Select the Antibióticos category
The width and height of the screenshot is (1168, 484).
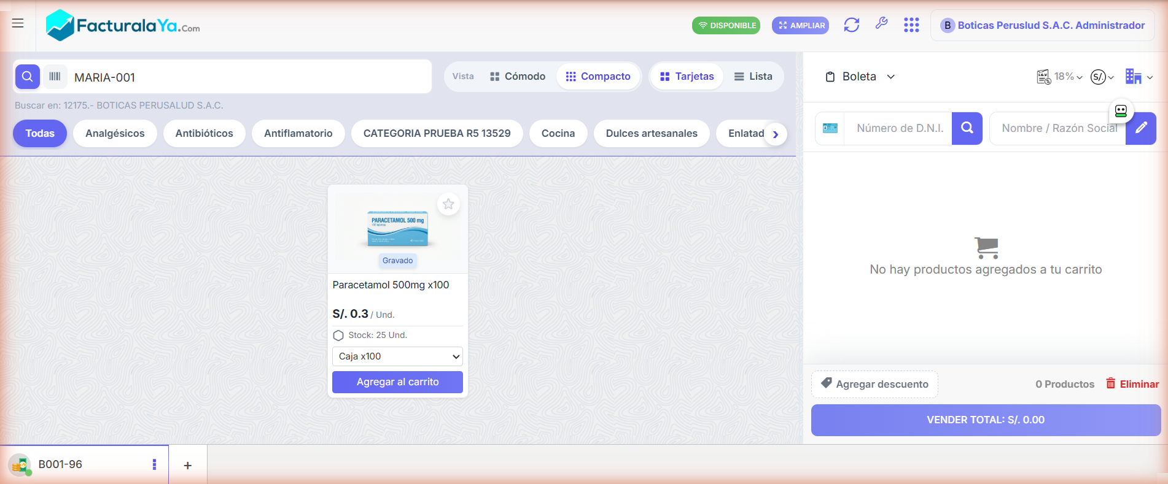204,133
